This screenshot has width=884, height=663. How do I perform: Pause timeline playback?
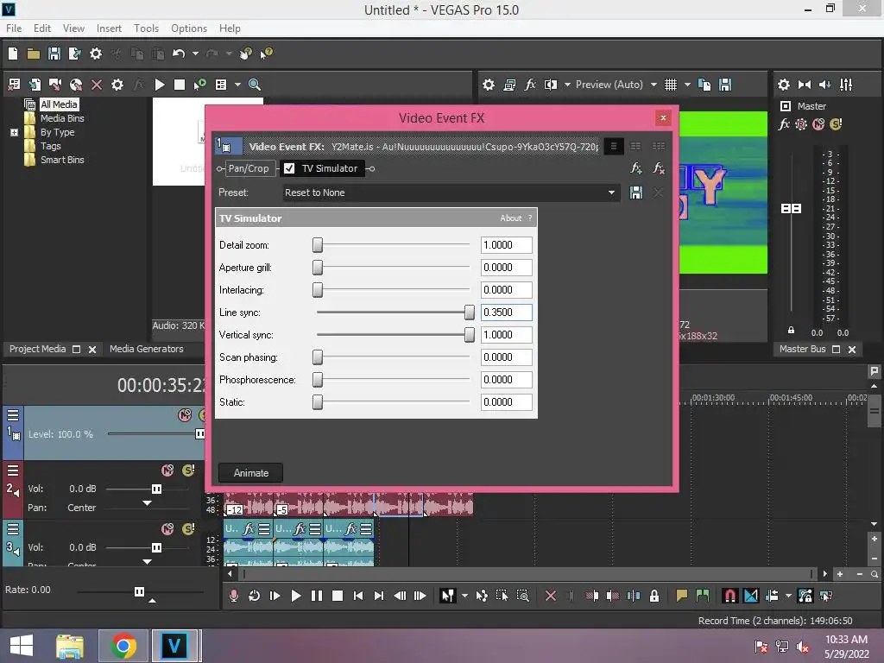click(x=316, y=596)
